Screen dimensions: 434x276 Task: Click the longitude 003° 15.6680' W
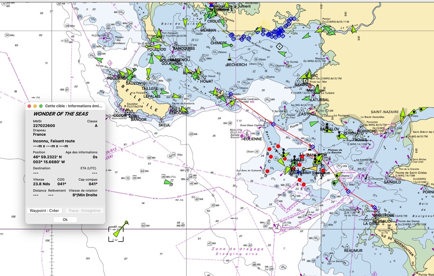point(49,162)
